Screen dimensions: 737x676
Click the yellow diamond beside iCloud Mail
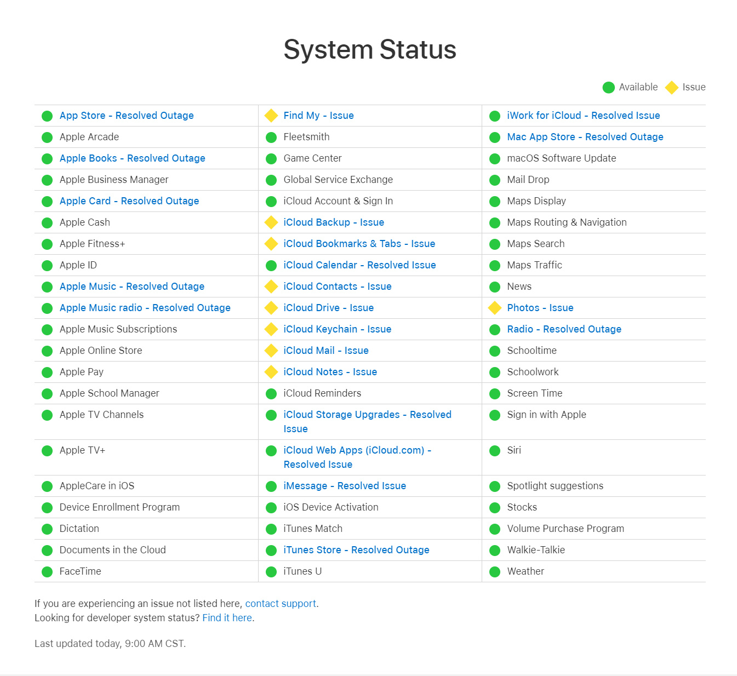[x=271, y=351]
